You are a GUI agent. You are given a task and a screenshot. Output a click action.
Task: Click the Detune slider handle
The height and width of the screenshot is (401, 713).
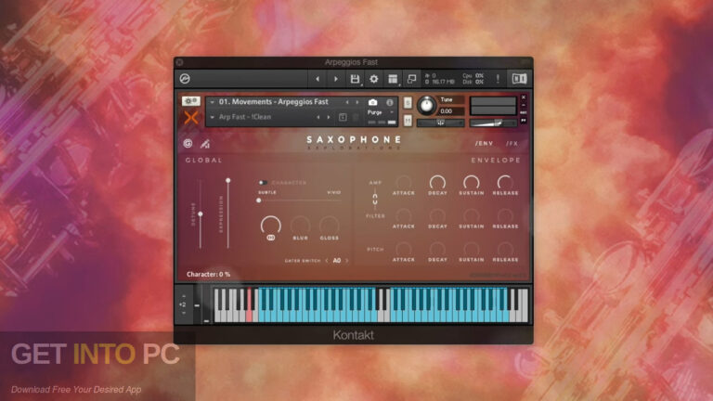click(x=201, y=213)
